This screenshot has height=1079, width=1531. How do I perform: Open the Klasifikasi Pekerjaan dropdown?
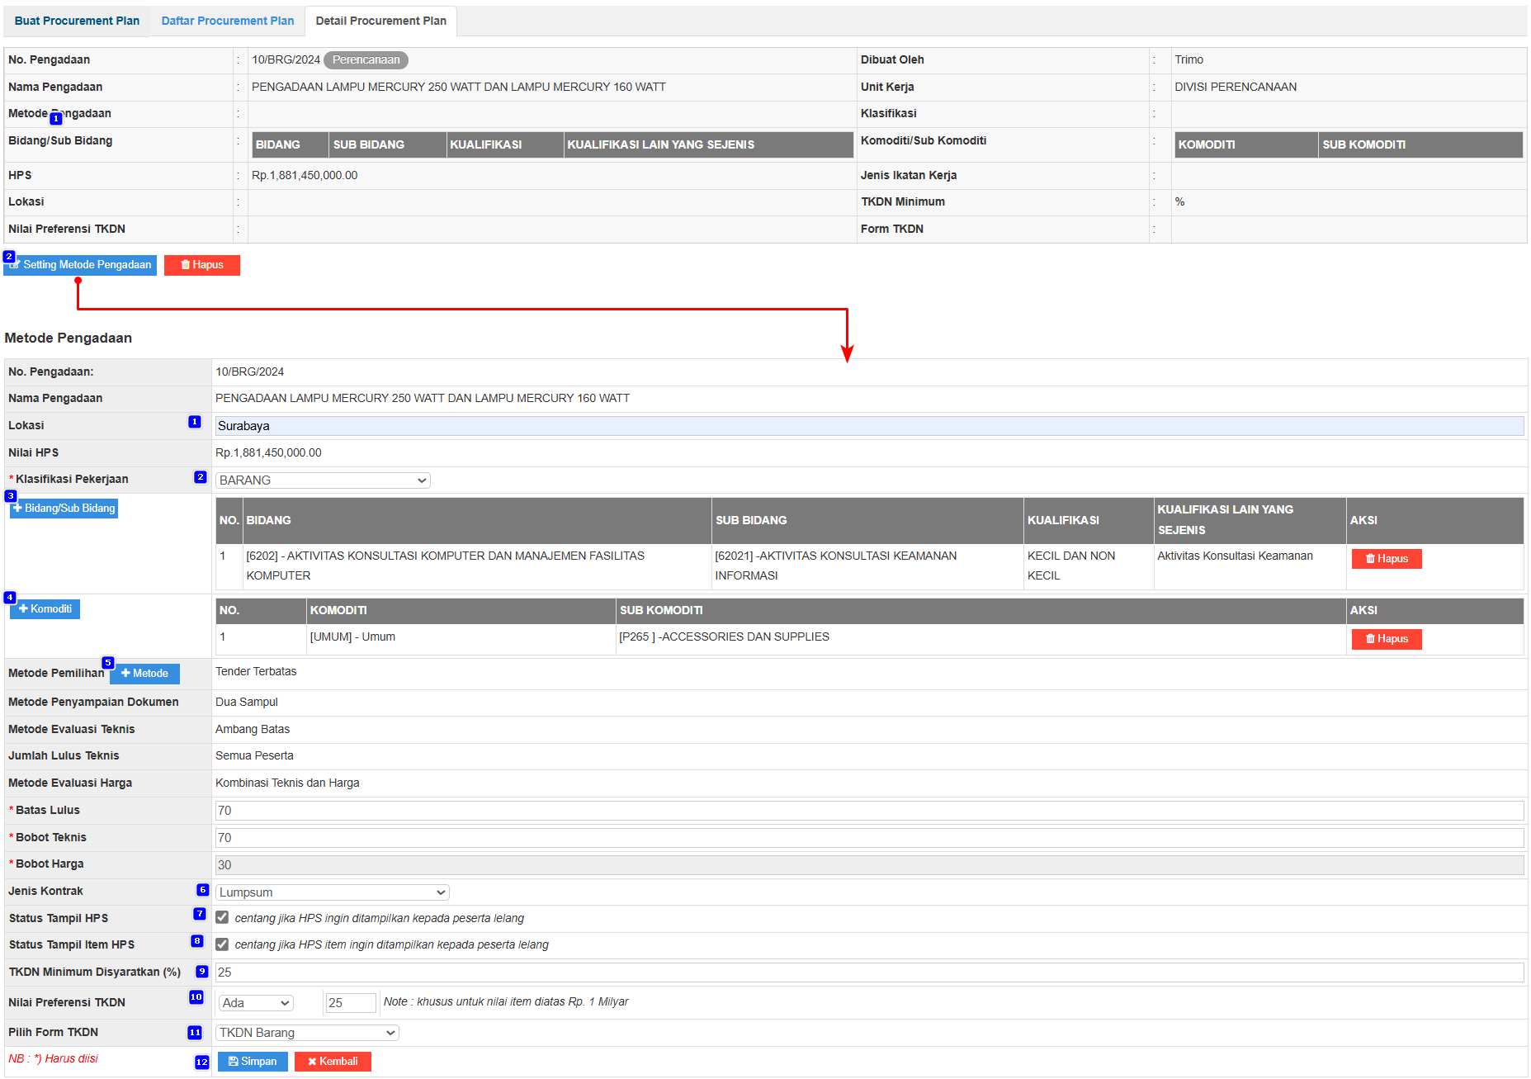323,480
